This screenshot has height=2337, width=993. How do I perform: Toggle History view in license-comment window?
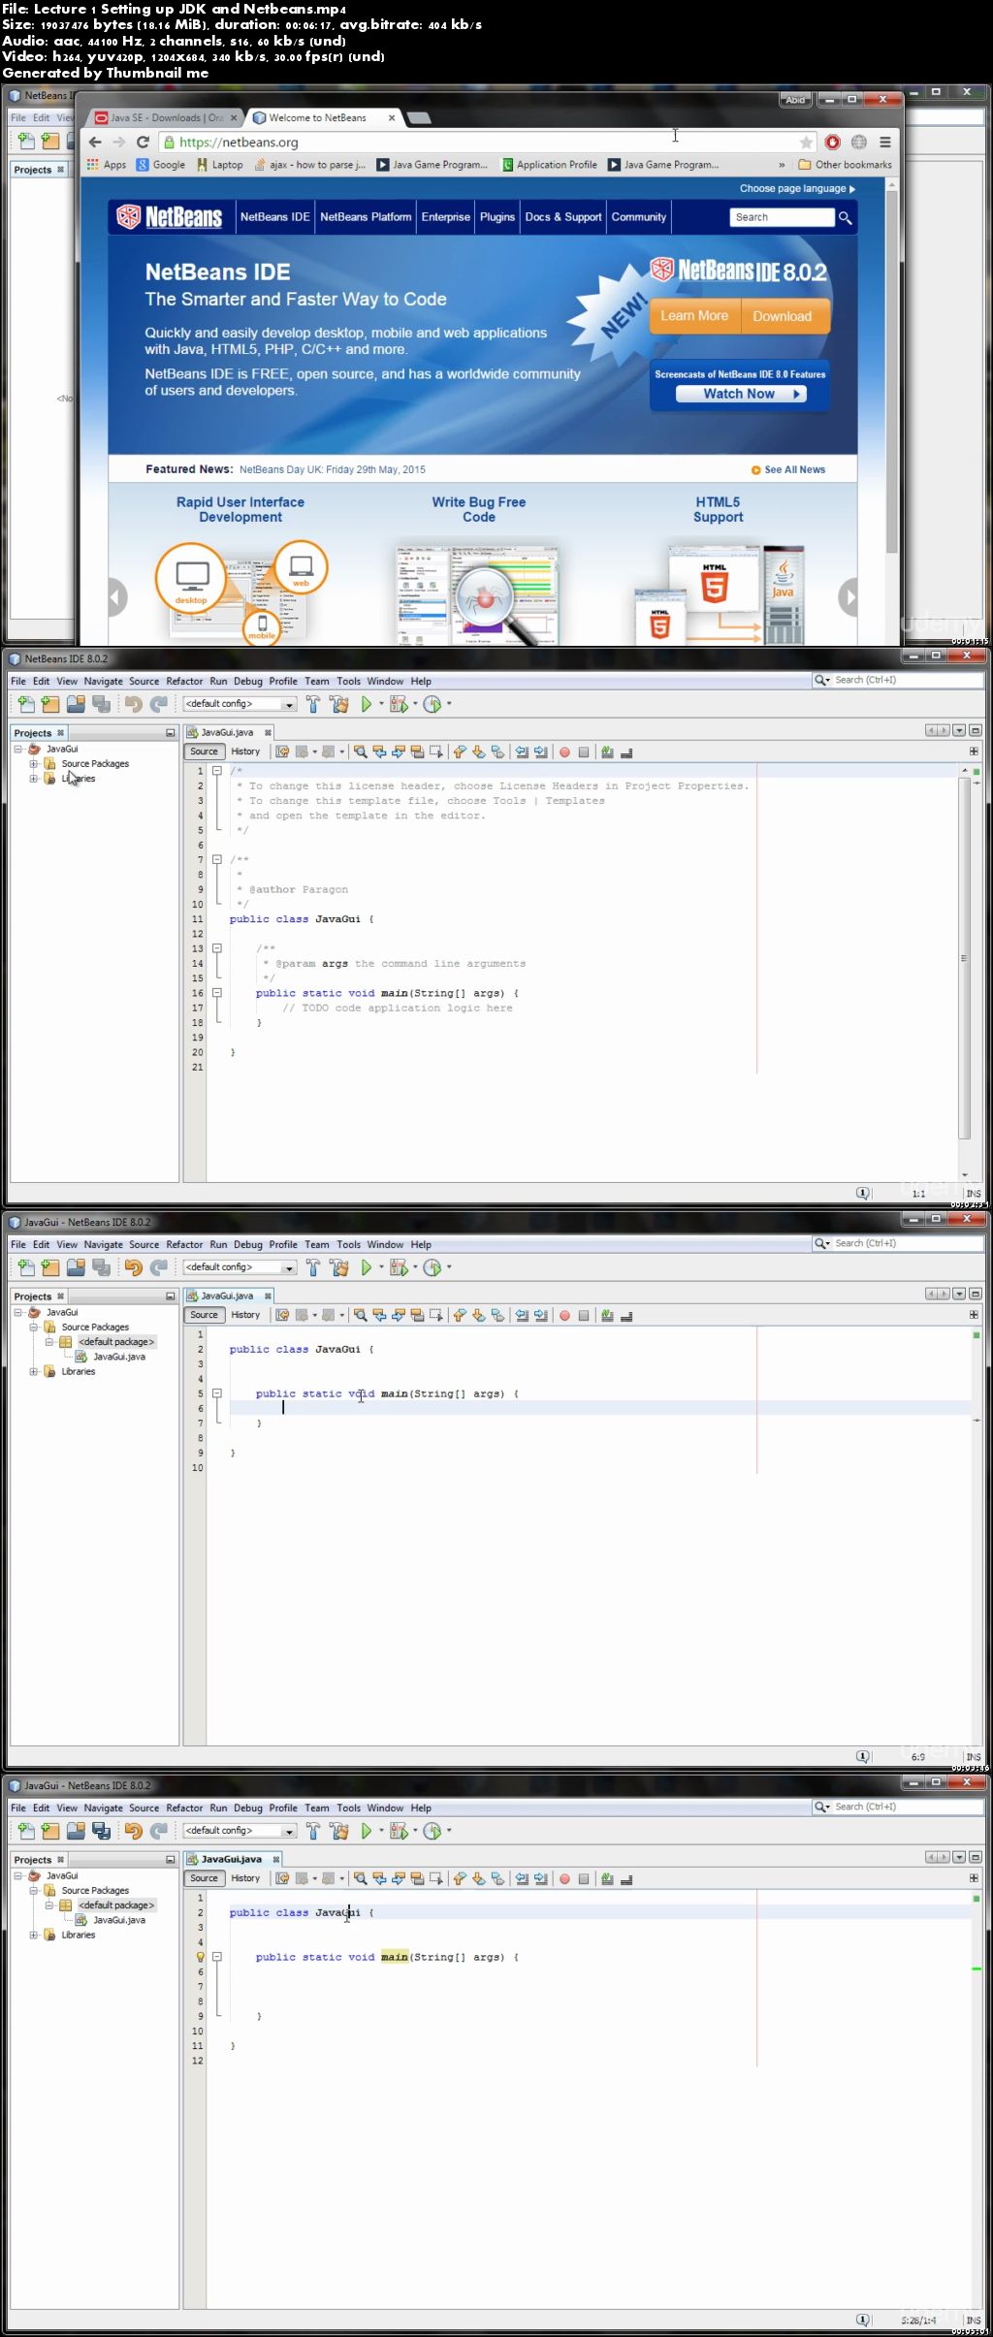(x=245, y=752)
